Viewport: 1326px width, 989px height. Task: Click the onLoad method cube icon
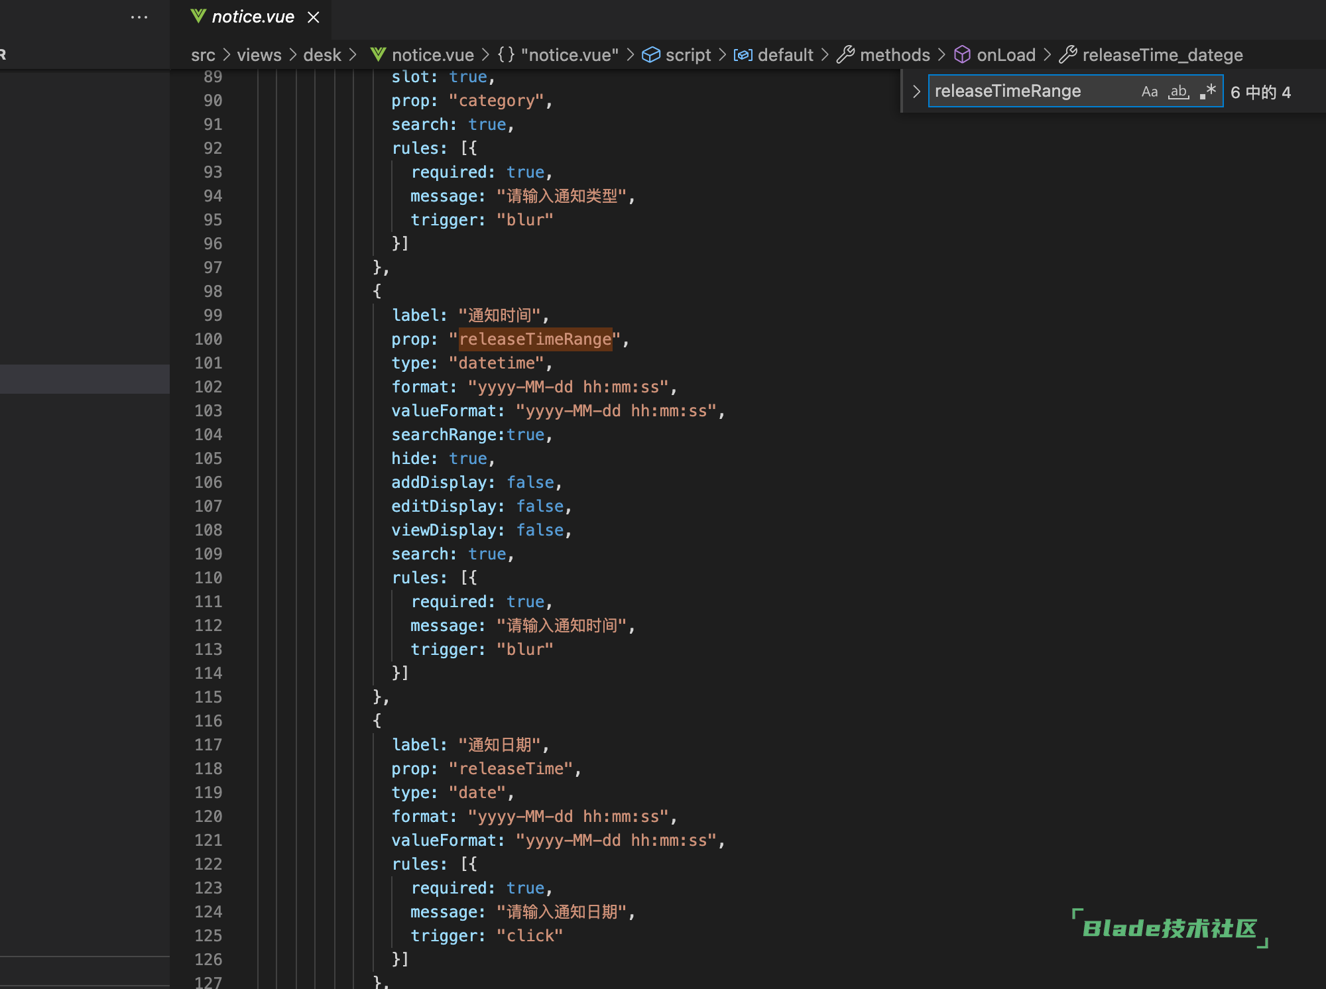pos(962,54)
